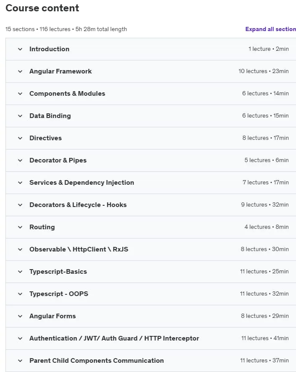Expand the Introduction section chevron

20,49
